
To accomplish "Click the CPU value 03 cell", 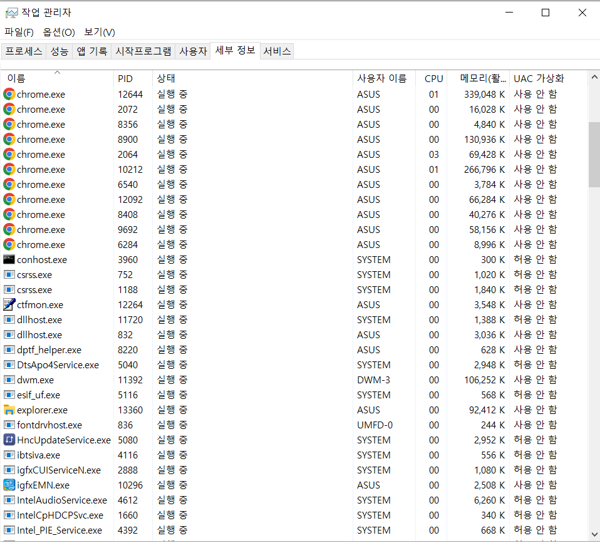I will click(433, 155).
